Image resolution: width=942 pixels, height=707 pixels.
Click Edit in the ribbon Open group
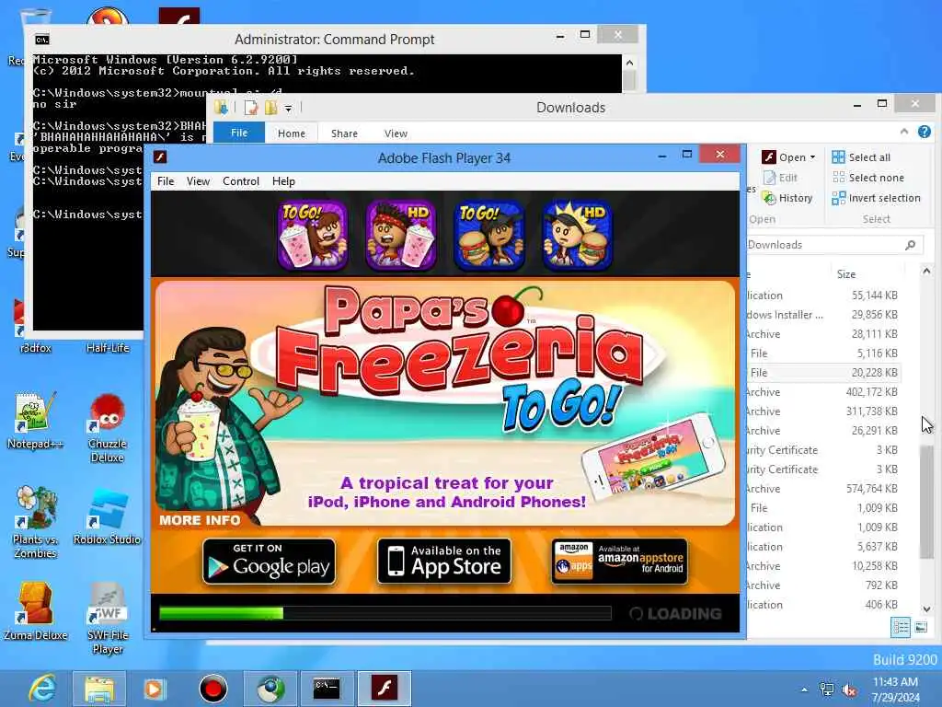tap(780, 178)
